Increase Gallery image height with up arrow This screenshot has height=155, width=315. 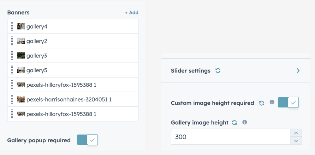(296, 133)
